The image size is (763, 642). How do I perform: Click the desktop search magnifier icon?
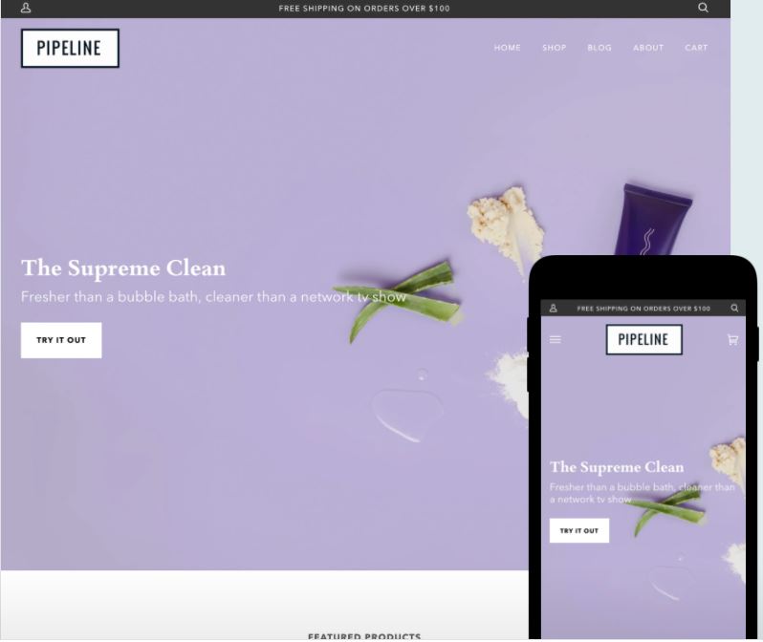pyautogui.click(x=703, y=8)
